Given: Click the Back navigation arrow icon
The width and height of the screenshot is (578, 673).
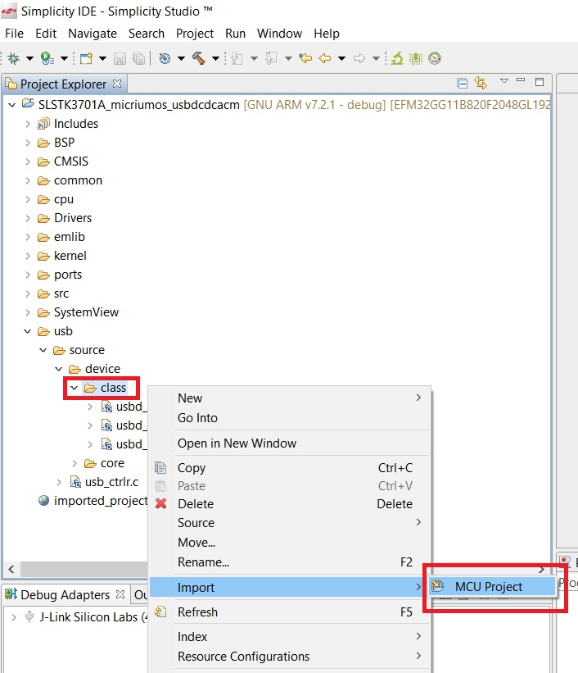Looking at the screenshot, I should tap(325, 58).
